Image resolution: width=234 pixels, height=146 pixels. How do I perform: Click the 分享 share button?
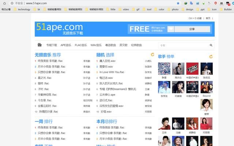click(192, 29)
